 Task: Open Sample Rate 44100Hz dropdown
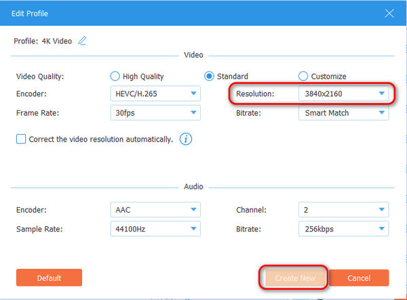(x=155, y=229)
